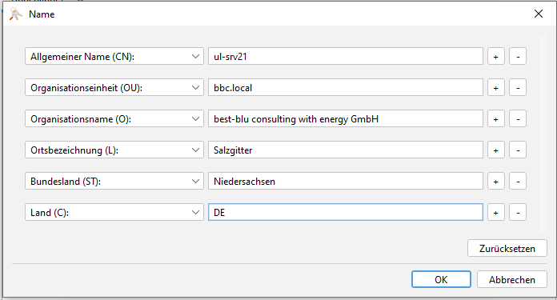Viewport: 557px width, 300px height.
Task: Cancel with the Abbrechen button
Action: [x=512, y=279]
